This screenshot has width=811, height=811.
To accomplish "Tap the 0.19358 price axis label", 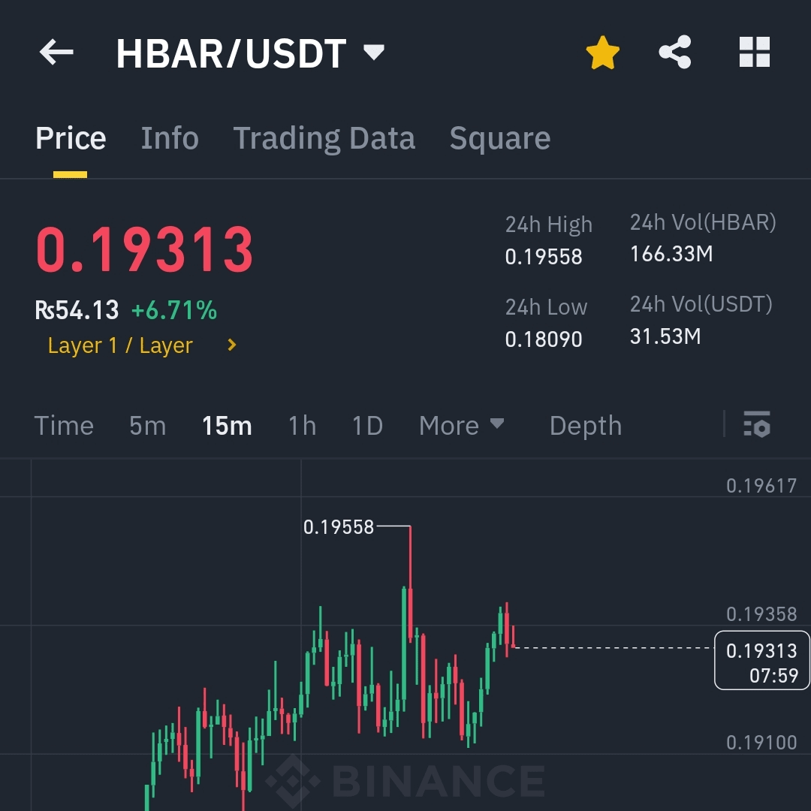I will (x=761, y=614).
